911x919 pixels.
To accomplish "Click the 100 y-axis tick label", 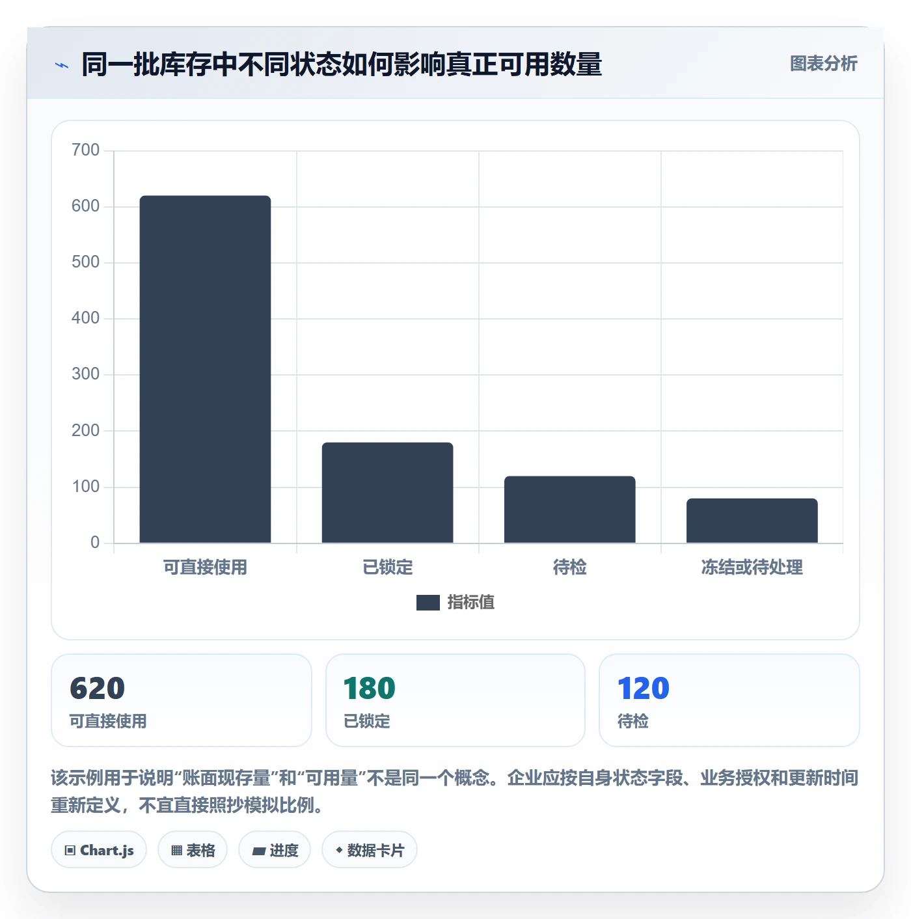I will 86,487.
